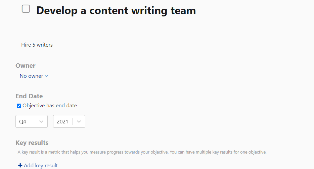Untick the 'Objective has end date' checkbox
314x169 pixels.
tap(19, 106)
